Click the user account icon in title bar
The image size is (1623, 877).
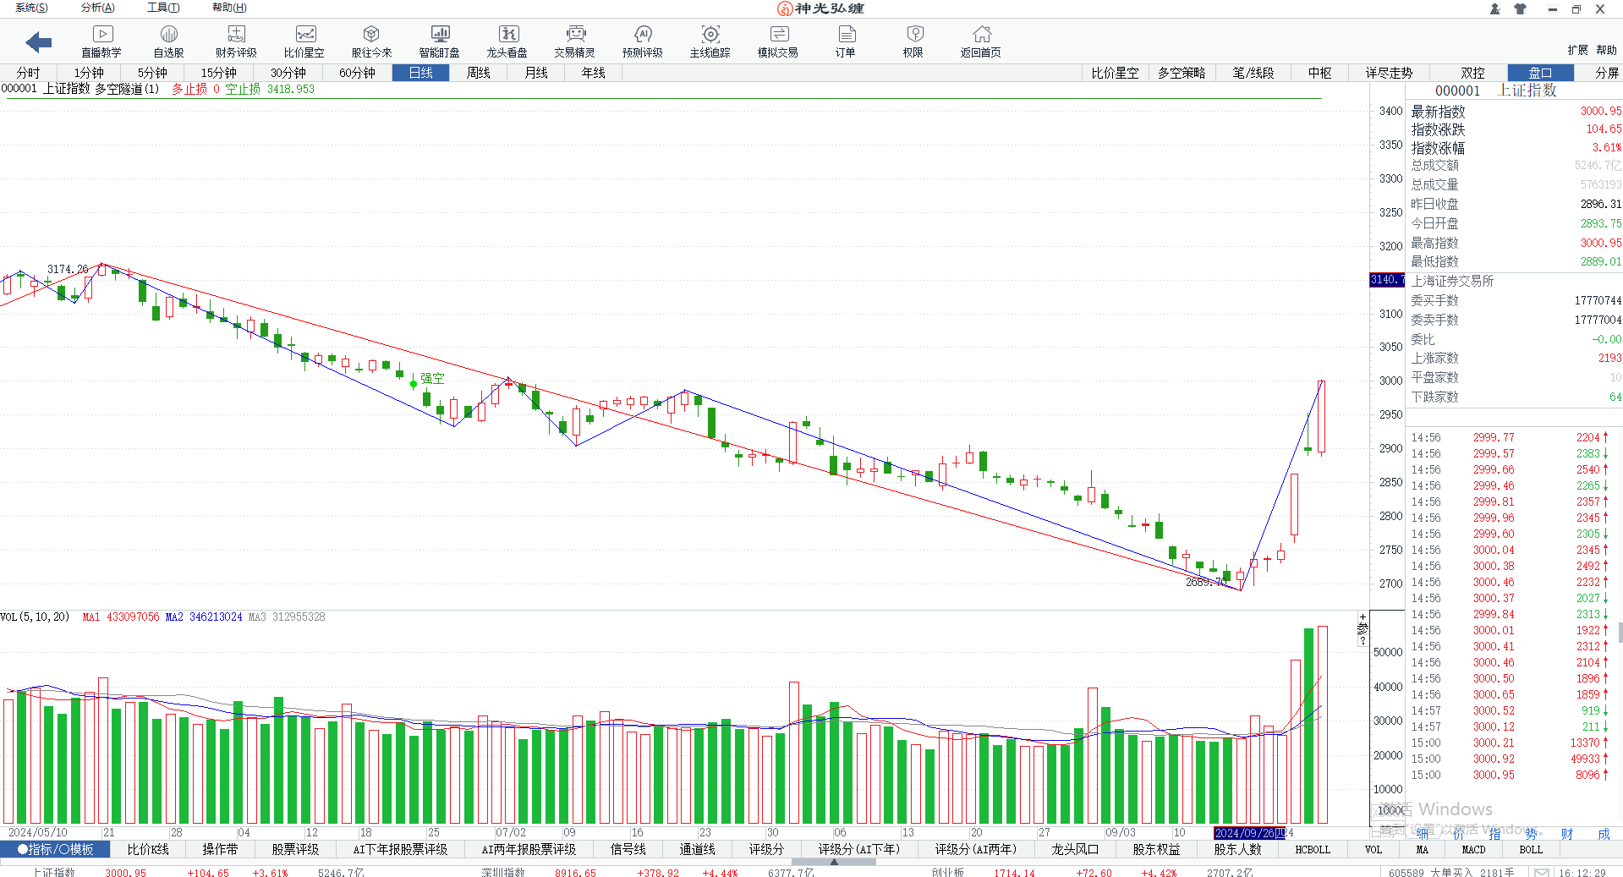click(x=1495, y=8)
